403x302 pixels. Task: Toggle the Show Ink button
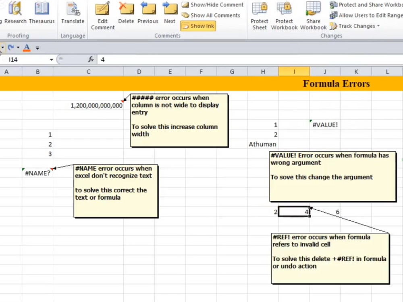[x=198, y=26]
